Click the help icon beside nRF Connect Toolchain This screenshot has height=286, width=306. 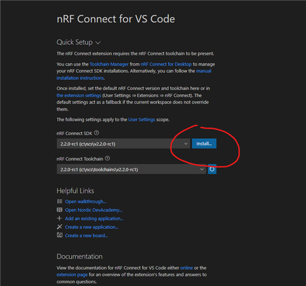click(107, 158)
